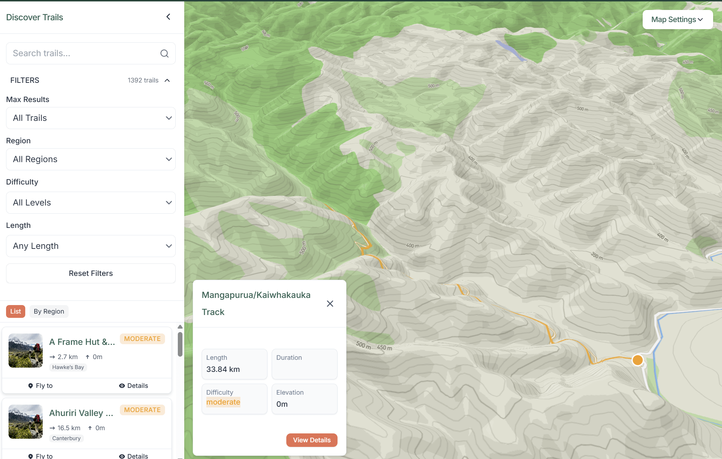The image size is (722, 459).
Task: Switch to List view
Action: (15, 311)
